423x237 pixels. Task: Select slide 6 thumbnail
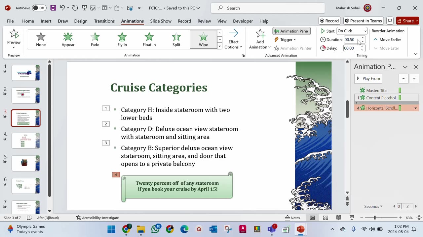tap(26, 186)
